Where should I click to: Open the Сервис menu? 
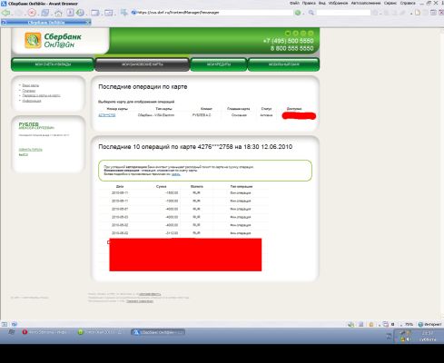(x=390, y=3)
